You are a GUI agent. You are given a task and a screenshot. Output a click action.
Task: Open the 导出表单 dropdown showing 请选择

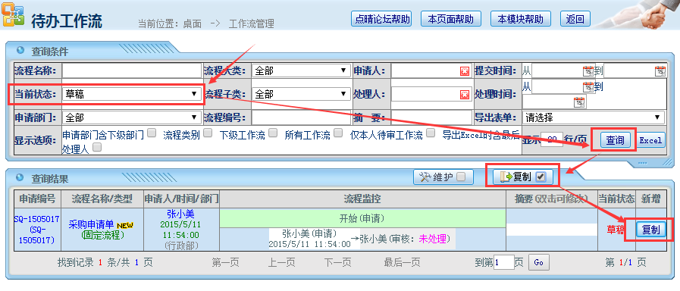[594, 117]
